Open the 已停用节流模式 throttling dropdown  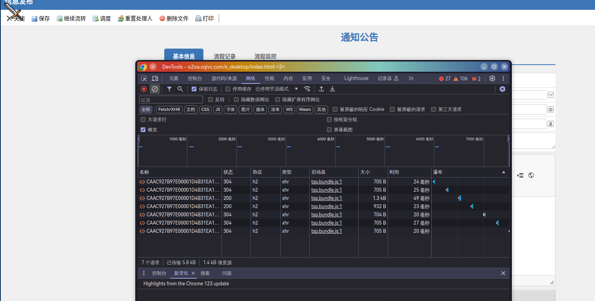click(x=277, y=89)
